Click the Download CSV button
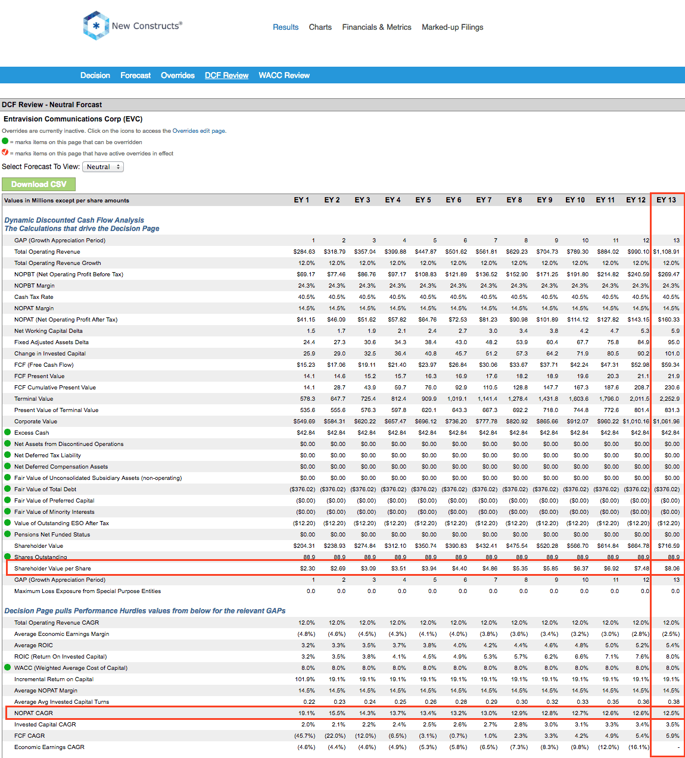The width and height of the screenshot is (685, 758). 39,185
